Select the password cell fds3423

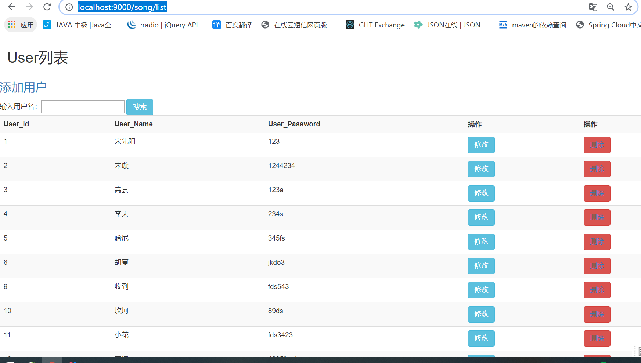pos(280,335)
